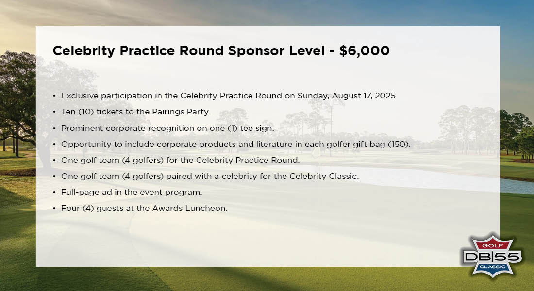Click the words Awards Luncheon
534x291 pixels.
point(189,208)
